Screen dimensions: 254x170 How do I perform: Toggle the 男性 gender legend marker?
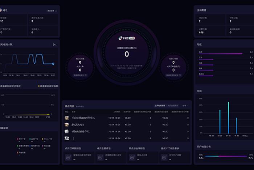point(201,154)
